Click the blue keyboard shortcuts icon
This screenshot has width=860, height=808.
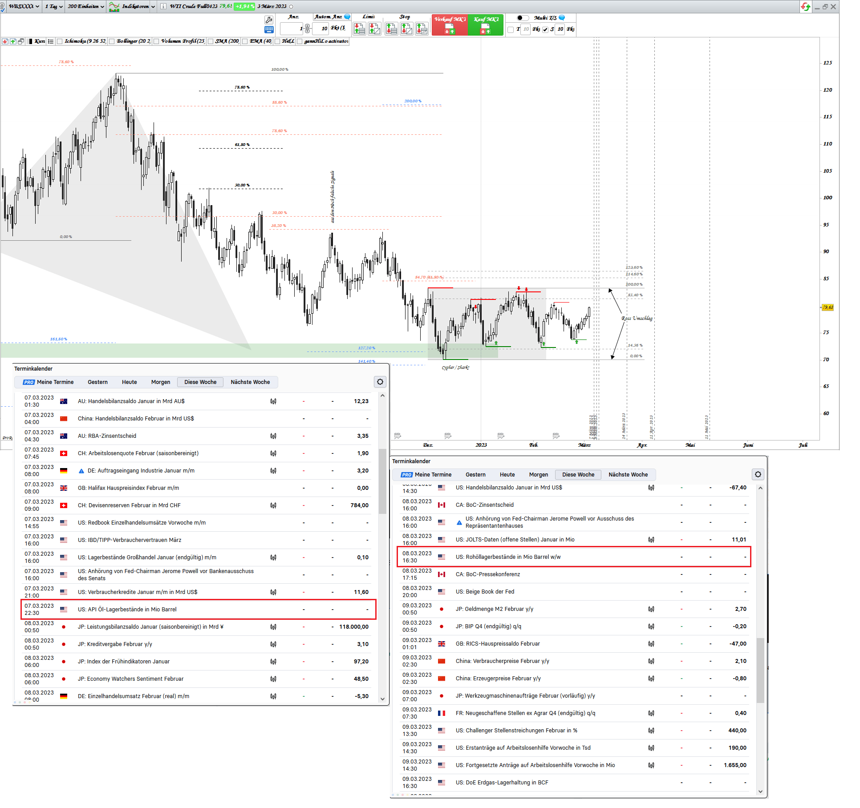[x=269, y=30]
